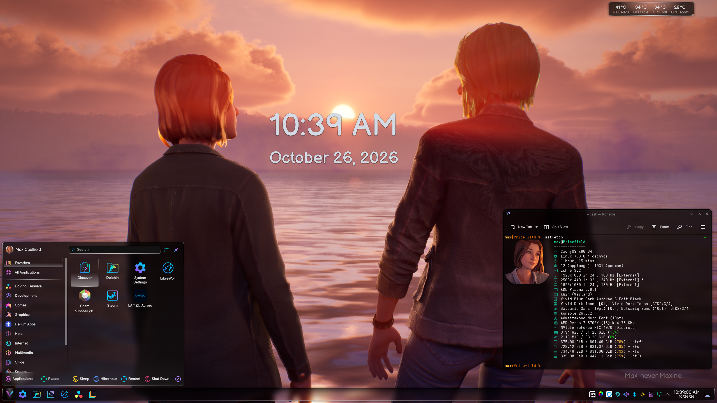Open Prism Launcher from Favorites grid

point(85,301)
